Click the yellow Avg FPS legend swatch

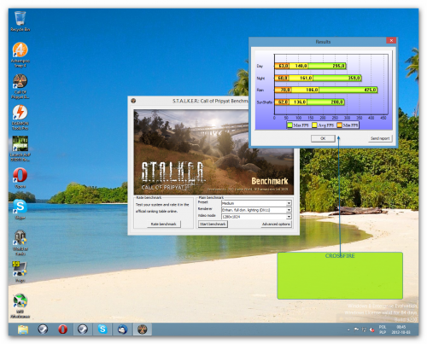pyautogui.click(x=314, y=125)
